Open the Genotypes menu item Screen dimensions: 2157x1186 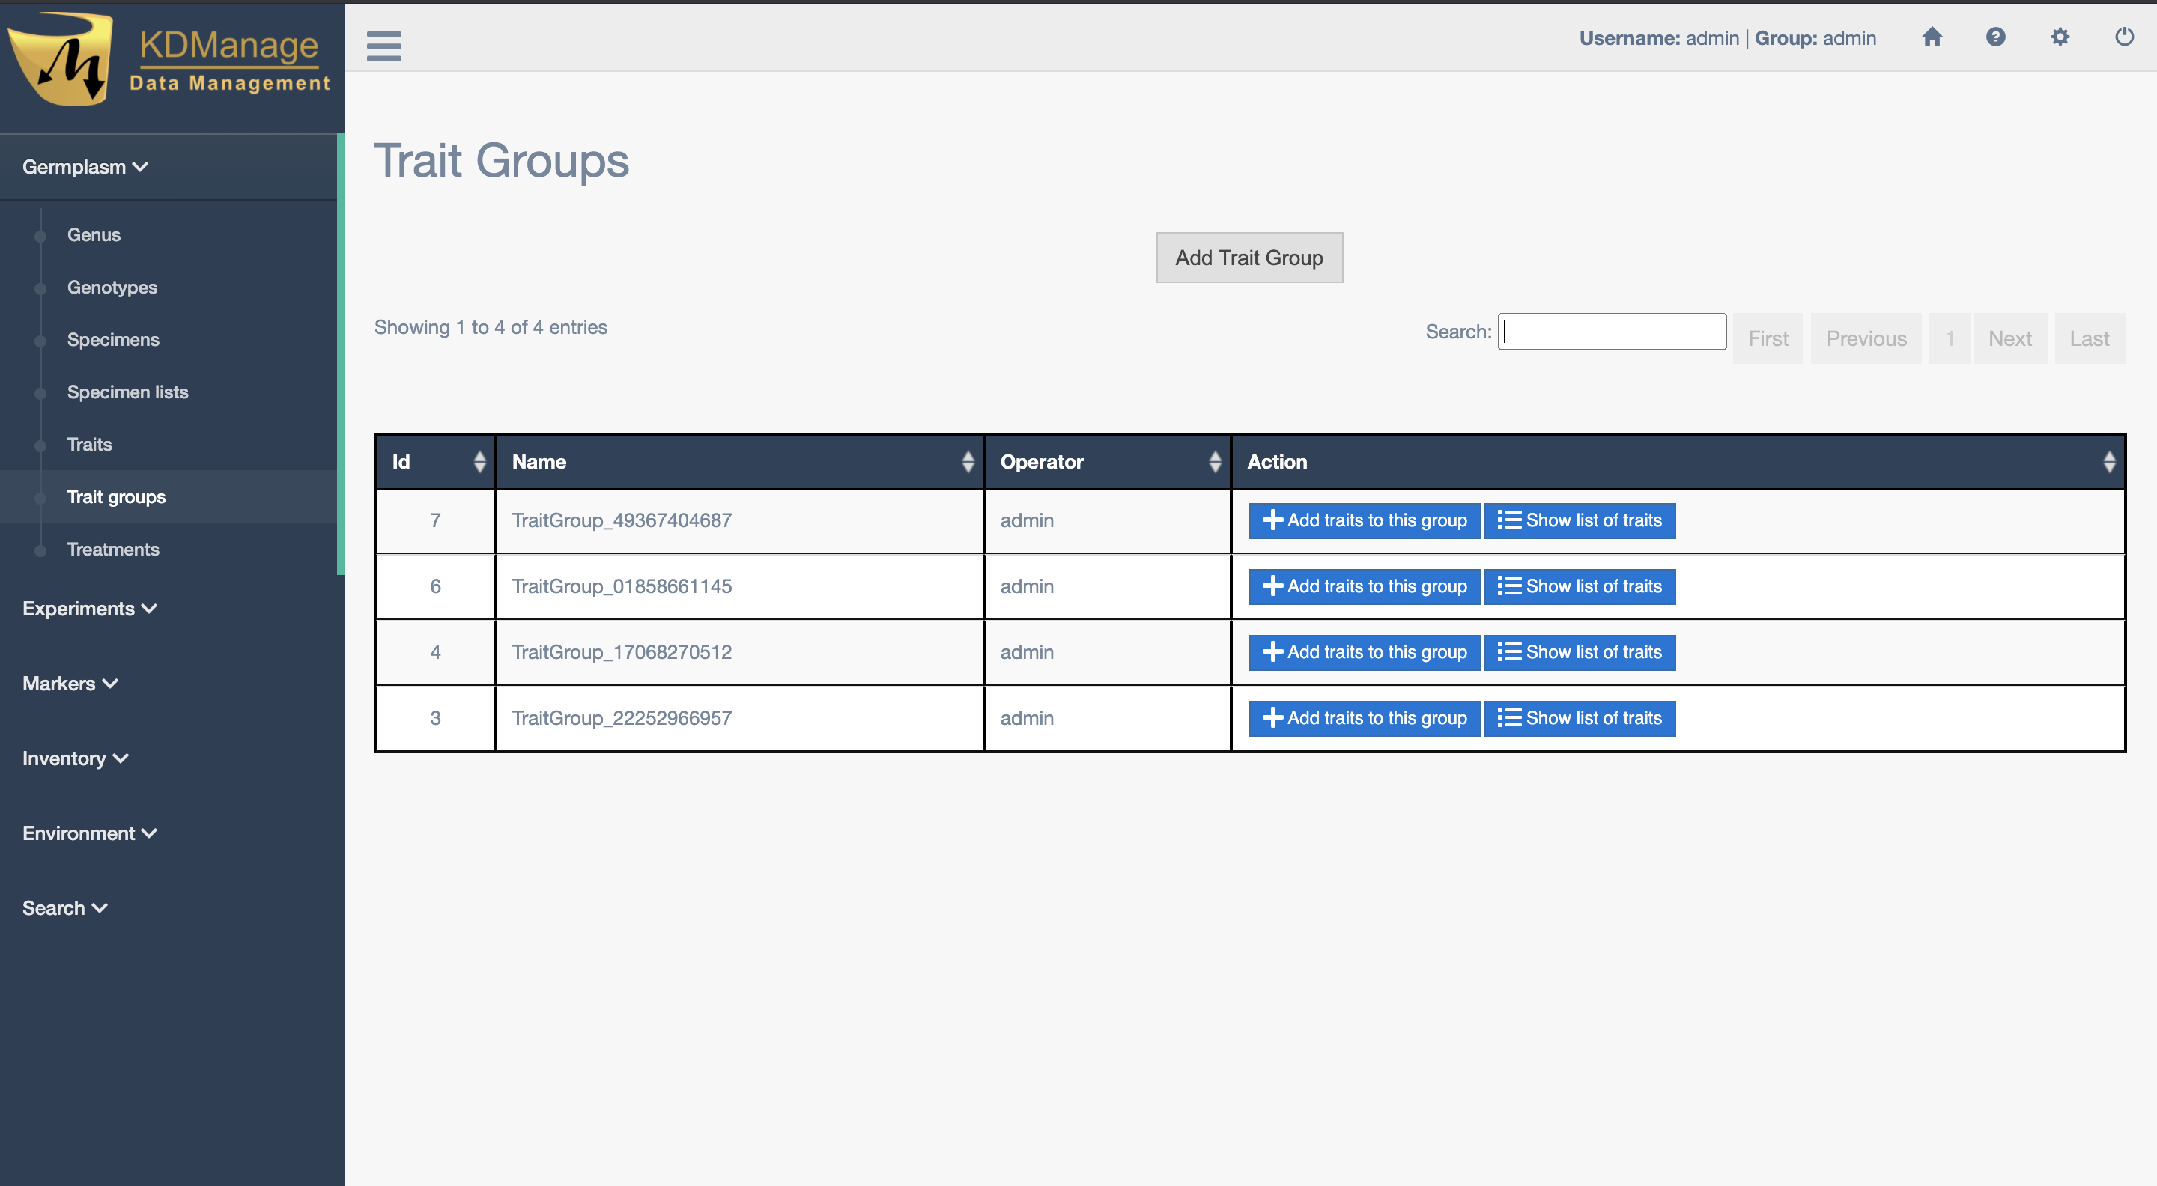point(112,287)
